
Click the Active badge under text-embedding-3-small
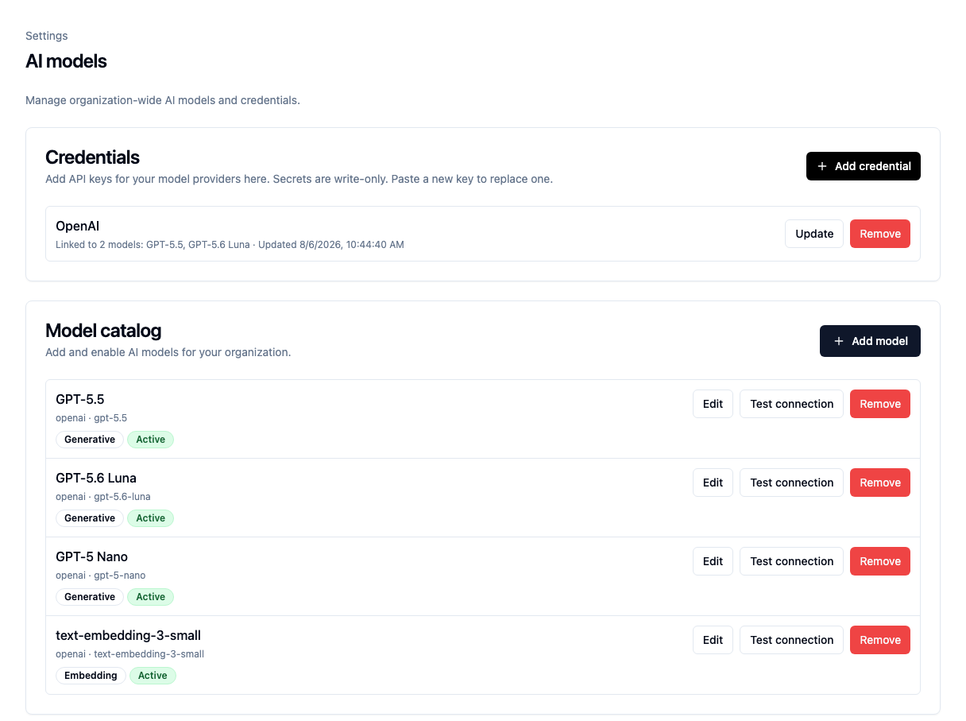pyautogui.click(x=153, y=676)
